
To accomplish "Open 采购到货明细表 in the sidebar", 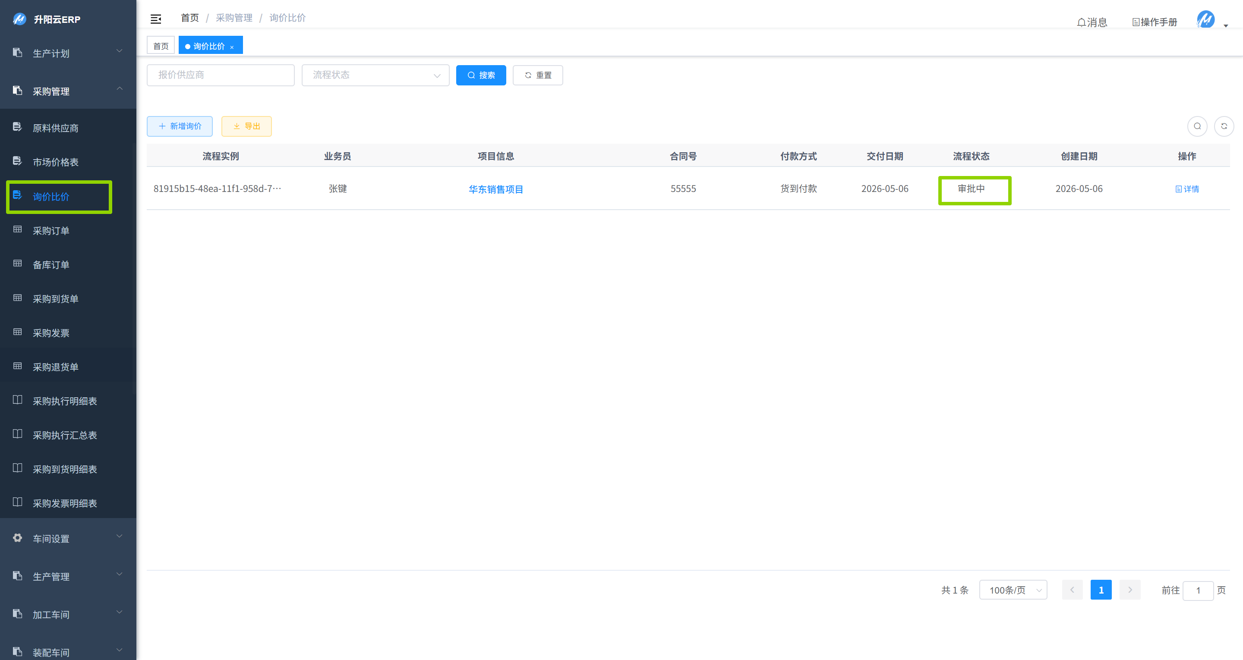I will click(x=68, y=469).
